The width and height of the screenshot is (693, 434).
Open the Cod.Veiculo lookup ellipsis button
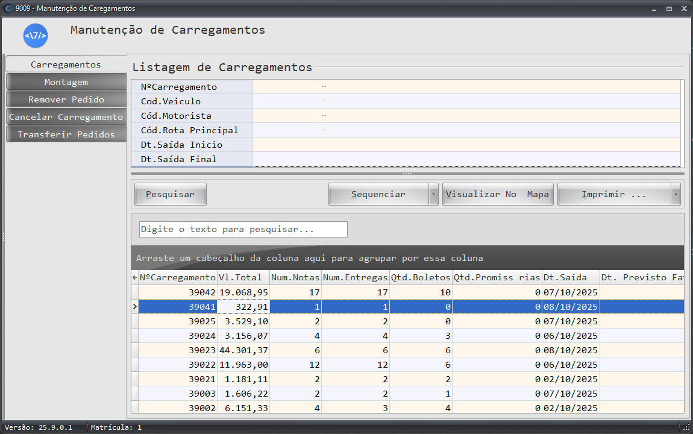click(x=324, y=101)
